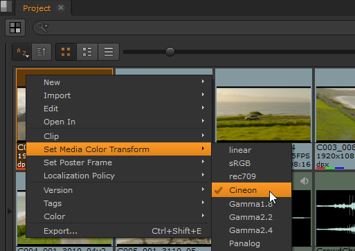Open the search filter magnifier dropdown

[x=42, y=27]
